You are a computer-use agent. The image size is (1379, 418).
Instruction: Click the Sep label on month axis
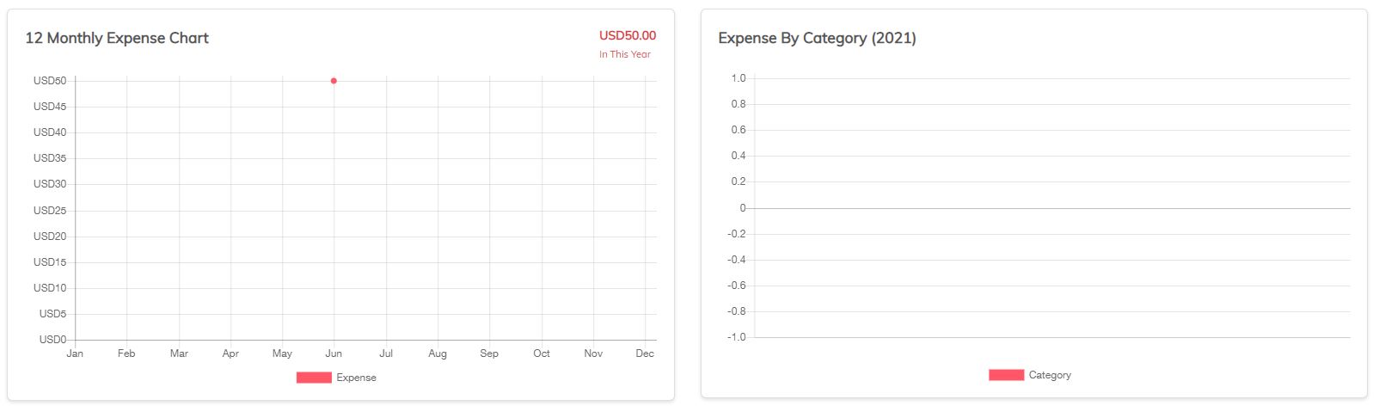(489, 353)
